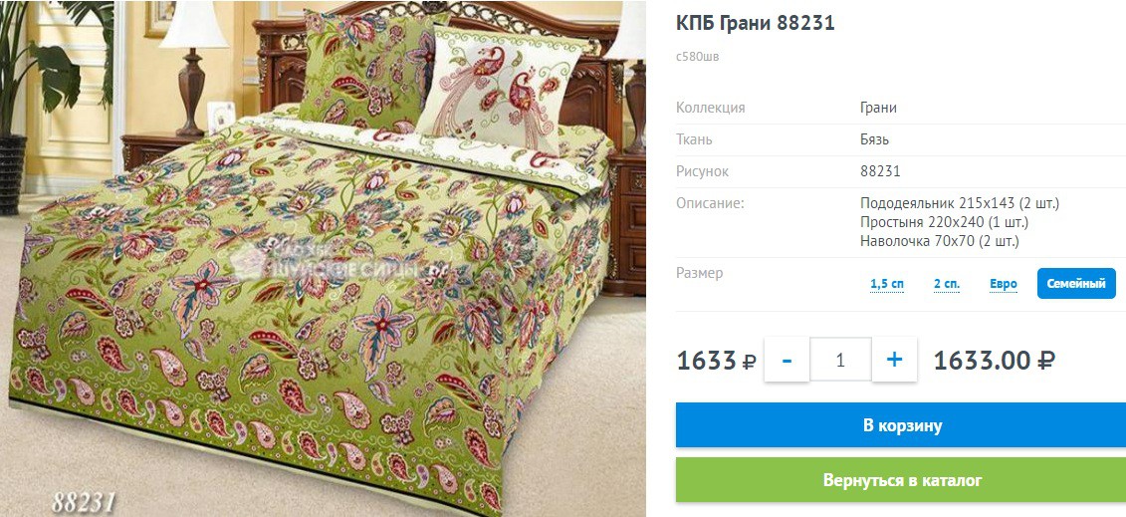Click the Пододеяльник 215x143 description line
The width and height of the screenshot is (1126, 517).
click(960, 203)
